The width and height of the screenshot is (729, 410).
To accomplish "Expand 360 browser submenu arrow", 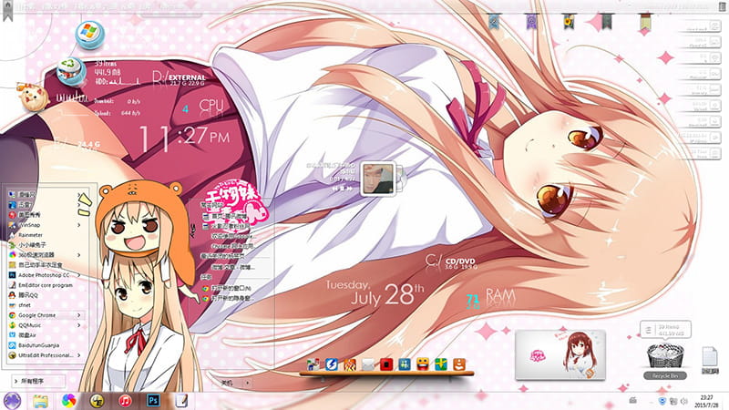I will [79, 255].
